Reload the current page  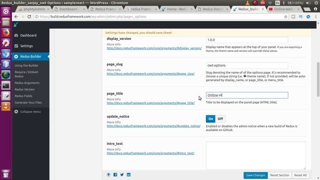point(29,16)
